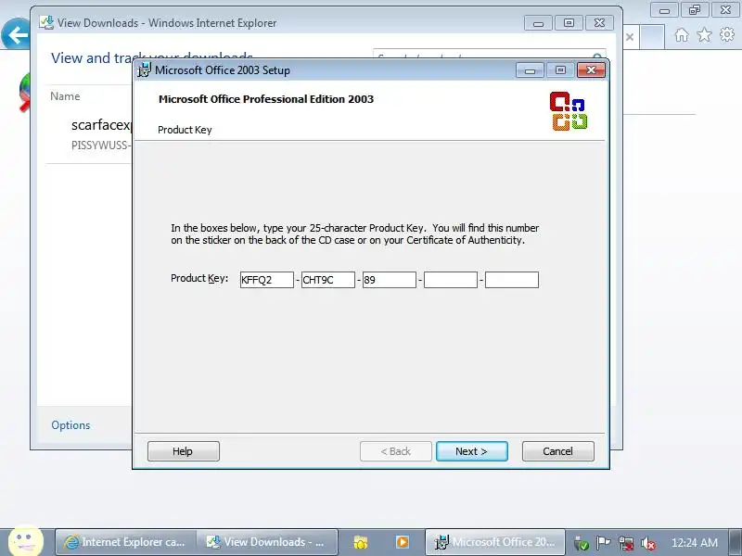Click the Next button in Office Setup
The height and width of the screenshot is (556, 742).
coord(472,451)
